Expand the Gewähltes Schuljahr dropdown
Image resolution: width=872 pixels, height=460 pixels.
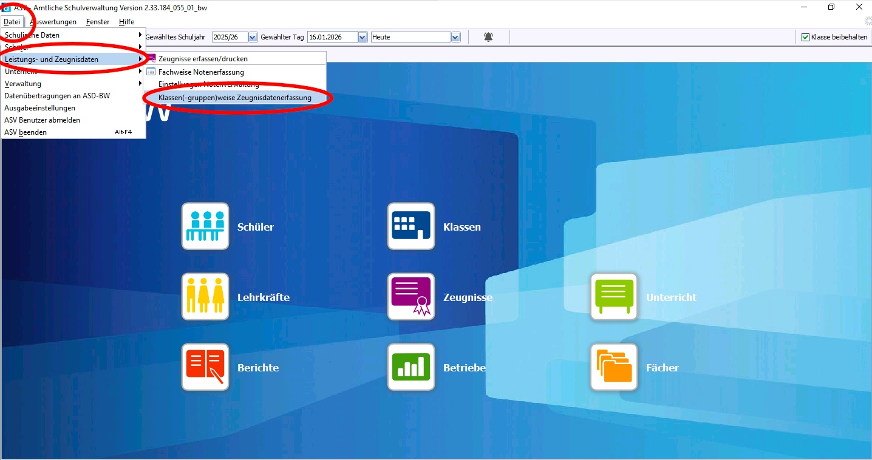[253, 37]
